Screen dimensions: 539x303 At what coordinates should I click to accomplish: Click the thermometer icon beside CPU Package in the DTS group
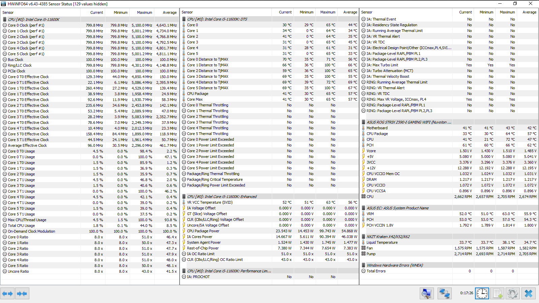[x=184, y=94]
